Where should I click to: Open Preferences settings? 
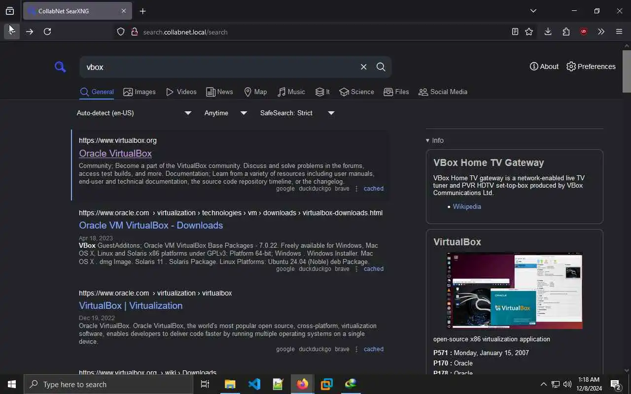click(x=591, y=66)
